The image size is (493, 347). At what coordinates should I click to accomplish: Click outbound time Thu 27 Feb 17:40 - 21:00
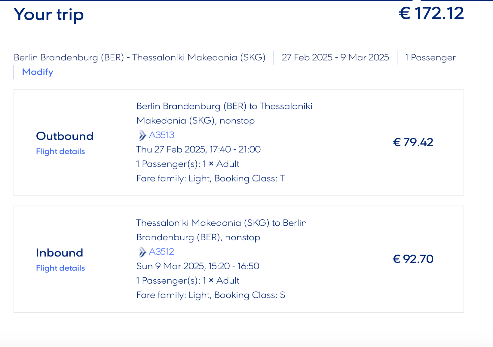click(198, 149)
